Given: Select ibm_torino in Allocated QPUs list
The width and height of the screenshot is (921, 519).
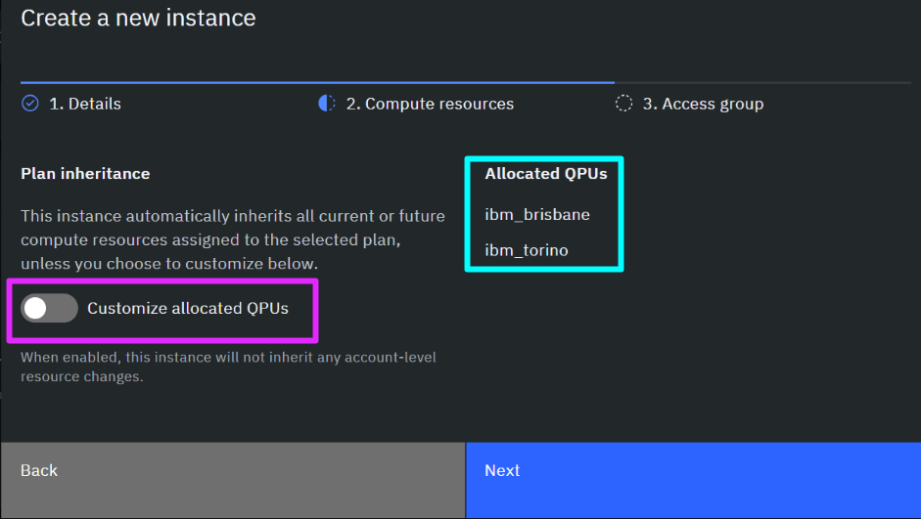Looking at the screenshot, I should point(527,250).
